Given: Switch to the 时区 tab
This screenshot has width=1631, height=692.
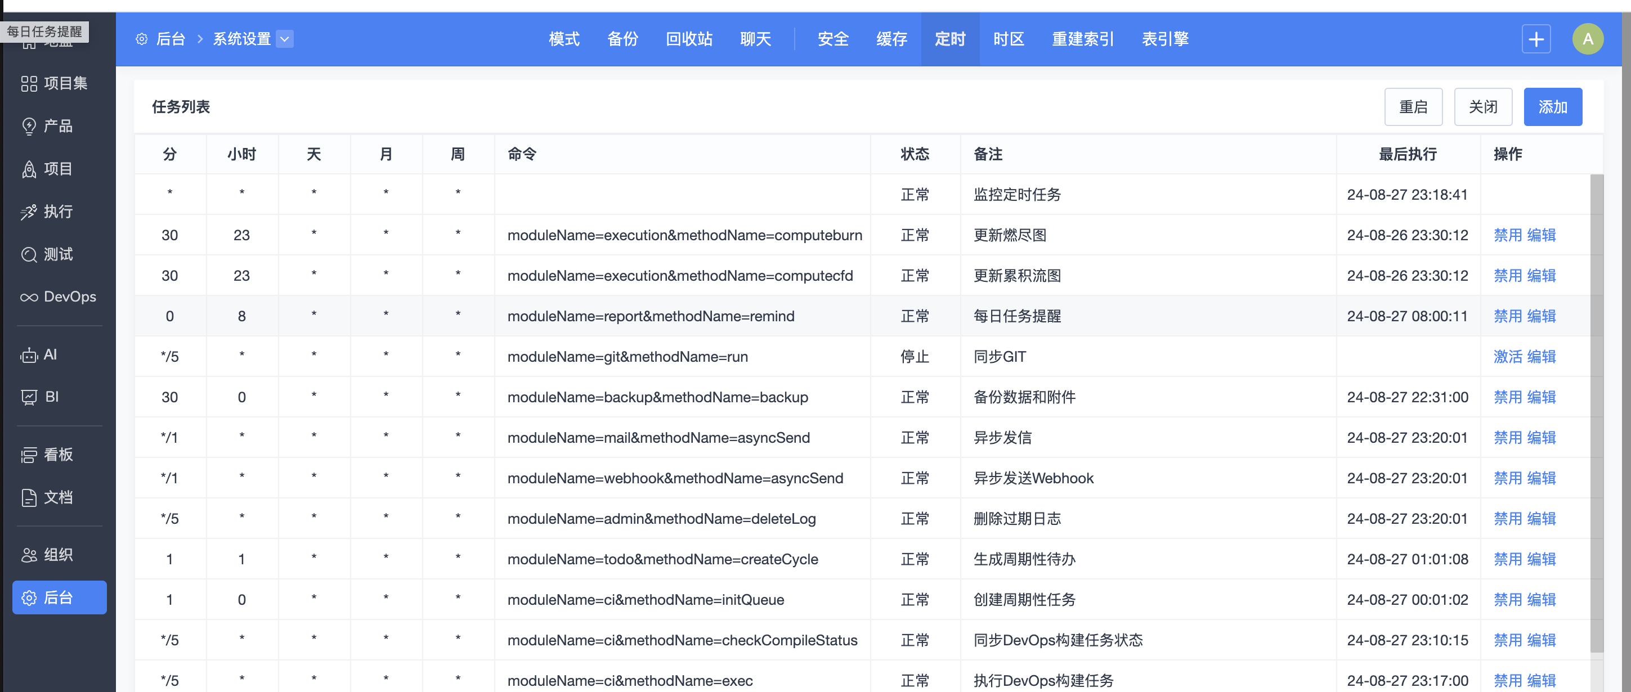Looking at the screenshot, I should pyautogui.click(x=1008, y=39).
